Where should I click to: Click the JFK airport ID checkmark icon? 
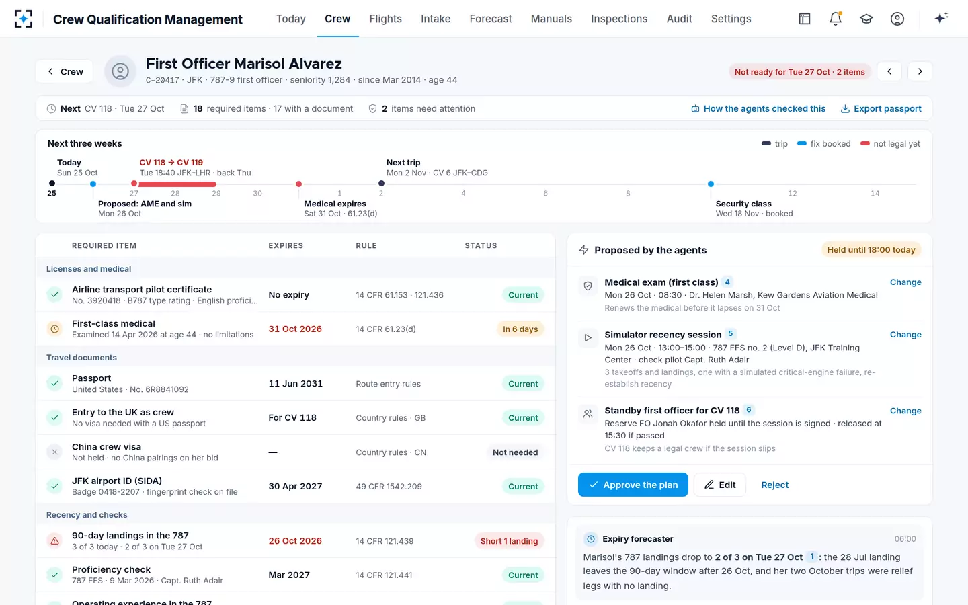click(55, 486)
